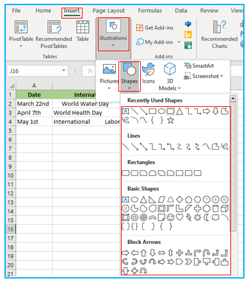Select column A header
Image resolution: width=249 pixels, height=283 pixels.
point(34,86)
